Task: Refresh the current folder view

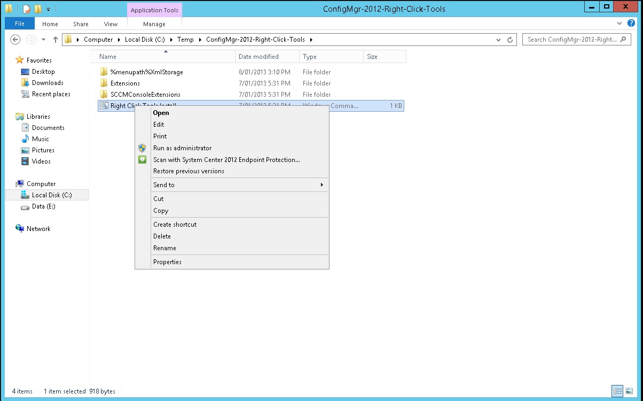Action: 510,40
